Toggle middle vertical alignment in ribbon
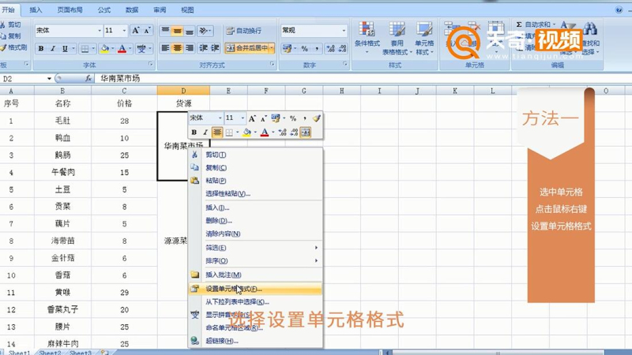The height and width of the screenshot is (355, 632). coord(177,31)
